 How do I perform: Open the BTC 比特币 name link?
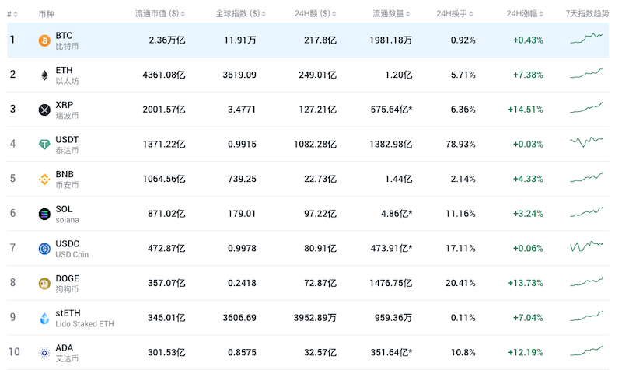pyautogui.click(x=65, y=40)
